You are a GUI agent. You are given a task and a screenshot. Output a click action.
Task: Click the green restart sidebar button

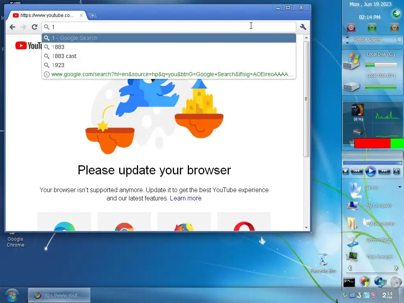[372, 27]
